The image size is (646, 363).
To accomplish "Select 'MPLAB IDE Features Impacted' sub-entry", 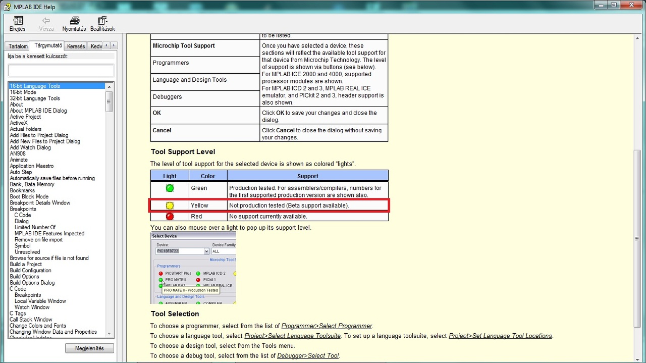I will point(49,234).
